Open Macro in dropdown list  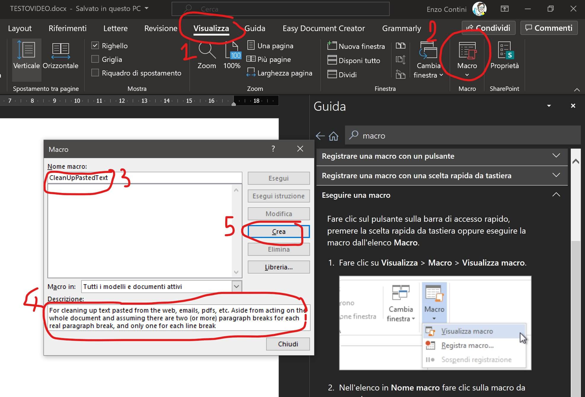[x=236, y=287]
